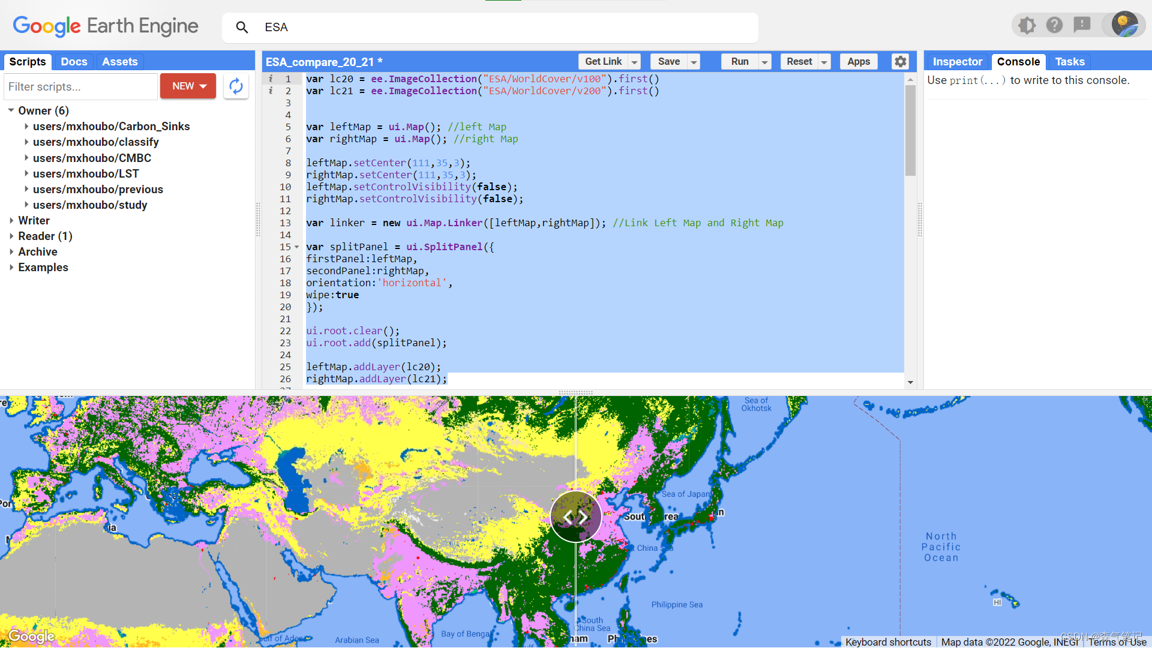1152x648 pixels.
Task: Expand the Examples folder
Action: [x=11, y=267]
